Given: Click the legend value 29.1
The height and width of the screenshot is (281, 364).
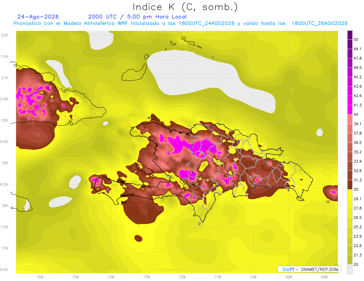Looking at the screenshot, I should [x=357, y=199].
